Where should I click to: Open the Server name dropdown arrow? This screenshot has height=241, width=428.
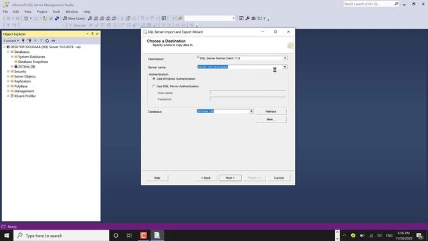pos(285,67)
